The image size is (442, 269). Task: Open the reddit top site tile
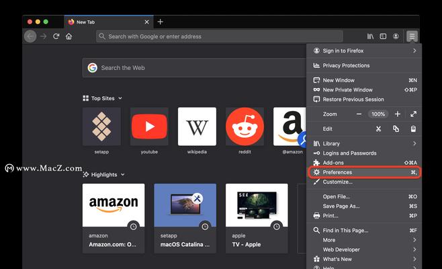coord(245,126)
